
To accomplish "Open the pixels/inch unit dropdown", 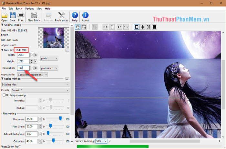I will (x=49, y=68).
